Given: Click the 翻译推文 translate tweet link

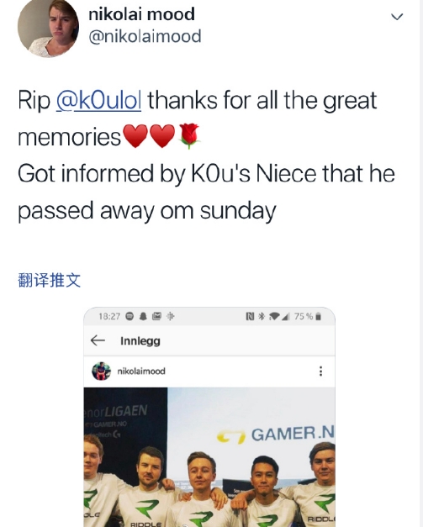Looking at the screenshot, I should click(49, 280).
